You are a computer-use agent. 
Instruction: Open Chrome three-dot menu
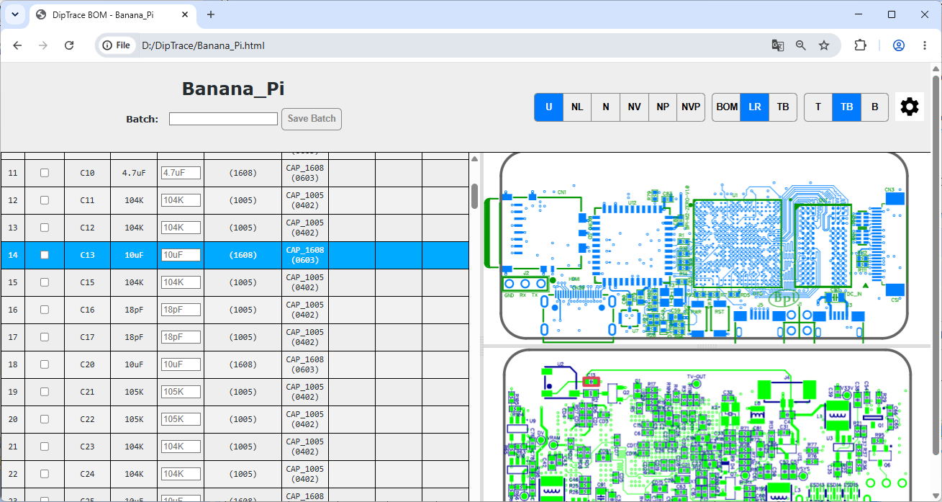pos(925,45)
